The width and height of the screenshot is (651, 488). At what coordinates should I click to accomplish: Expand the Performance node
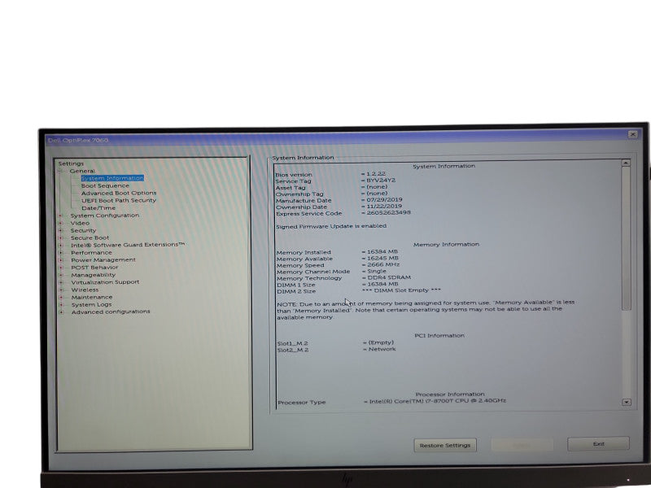pos(60,253)
